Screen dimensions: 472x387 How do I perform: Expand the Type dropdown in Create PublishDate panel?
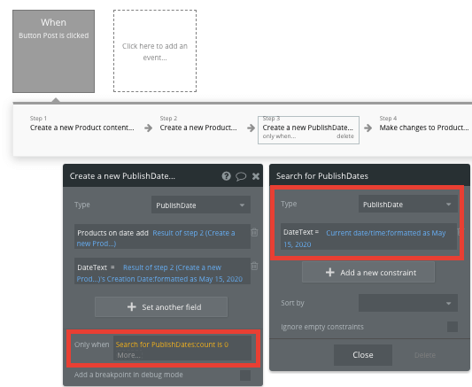point(201,205)
